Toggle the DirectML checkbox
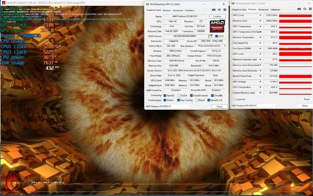Viewport: 313px width, 196px height. point(212,96)
